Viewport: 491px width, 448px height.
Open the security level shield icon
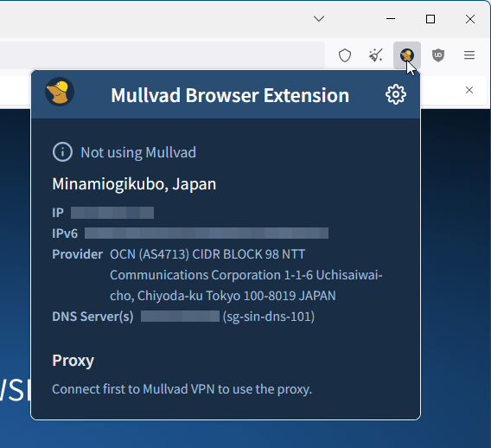(x=345, y=55)
